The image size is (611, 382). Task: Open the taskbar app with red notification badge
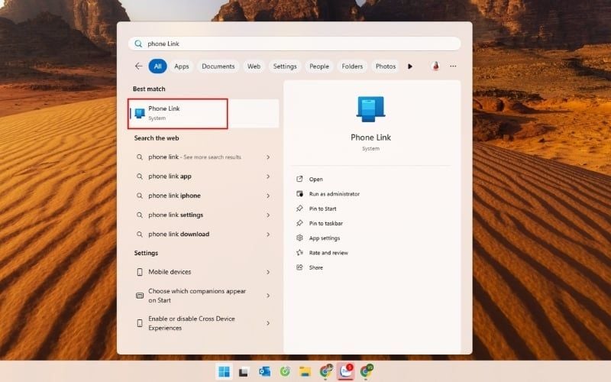pyautogui.click(x=346, y=371)
